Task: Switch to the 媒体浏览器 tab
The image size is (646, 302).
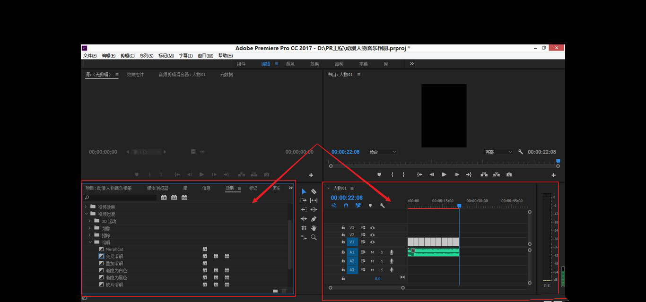Action: (157, 188)
